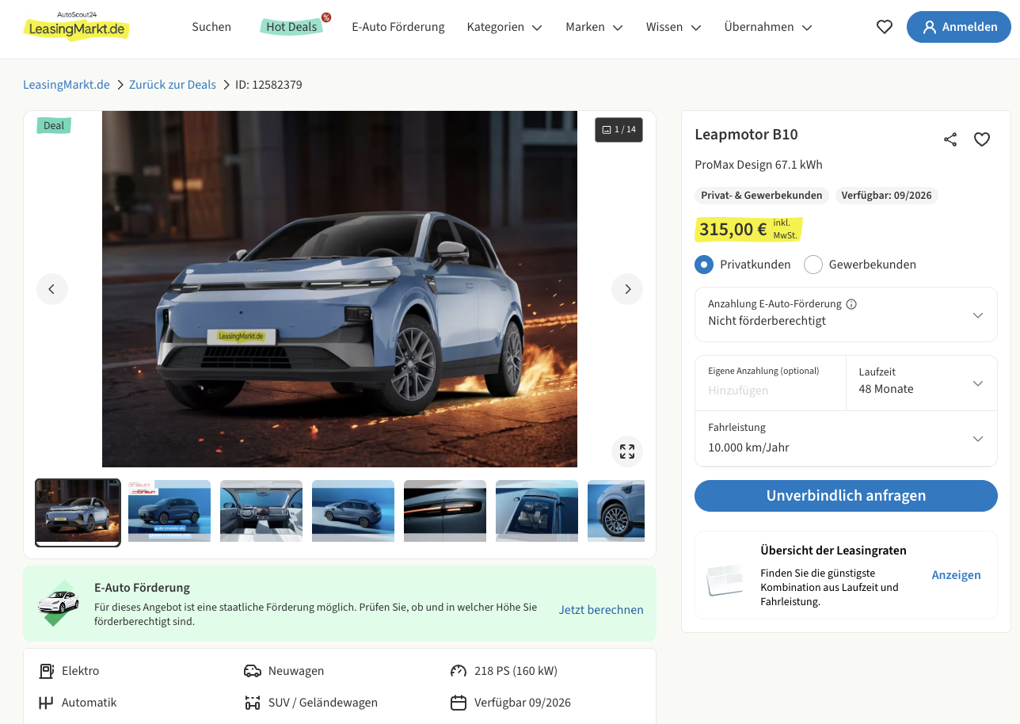The width and height of the screenshot is (1020, 724).
Task: Click the share icon beside Leapmotor B10
Action: pyautogui.click(x=950, y=139)
